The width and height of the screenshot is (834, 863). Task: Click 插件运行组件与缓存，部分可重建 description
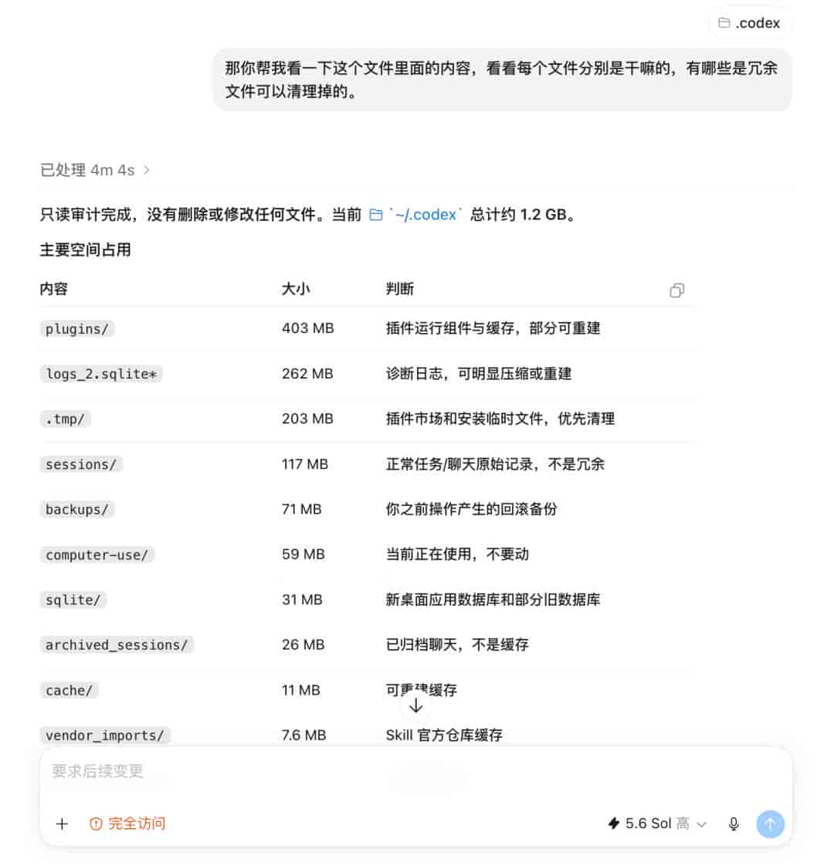[493, 328]
